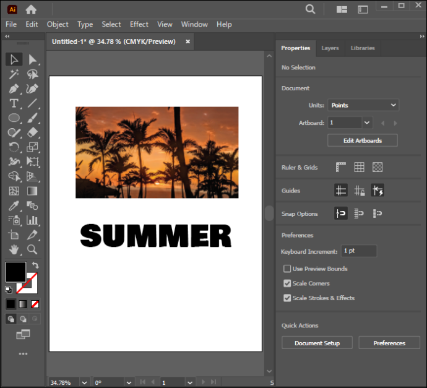Toggle the grid display icon

[359, 167]
